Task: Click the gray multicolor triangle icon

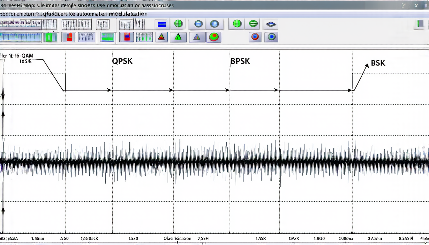Action: coord(197,37)
